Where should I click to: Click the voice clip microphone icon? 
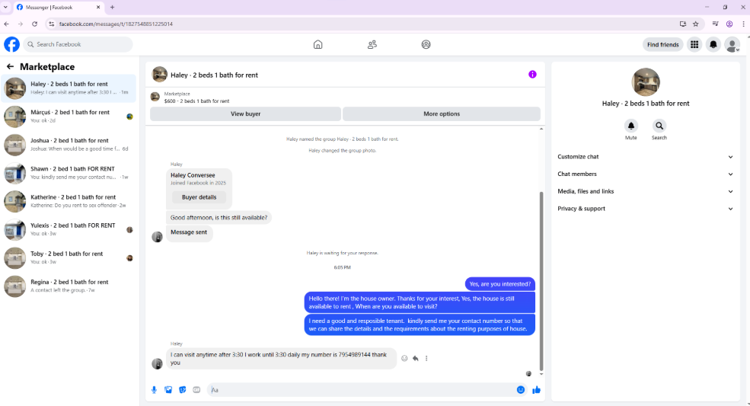[154, 390]
